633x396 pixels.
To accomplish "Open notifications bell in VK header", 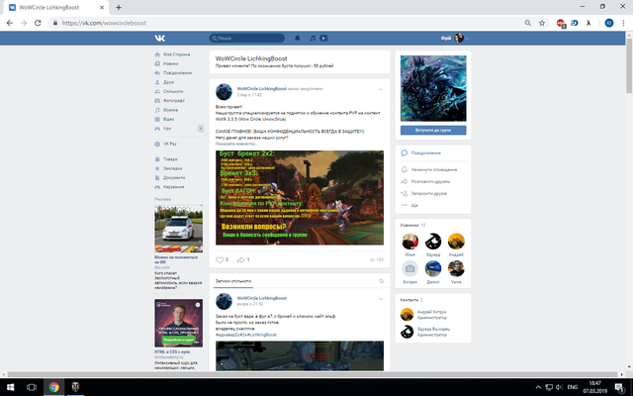I will (297, 38).
